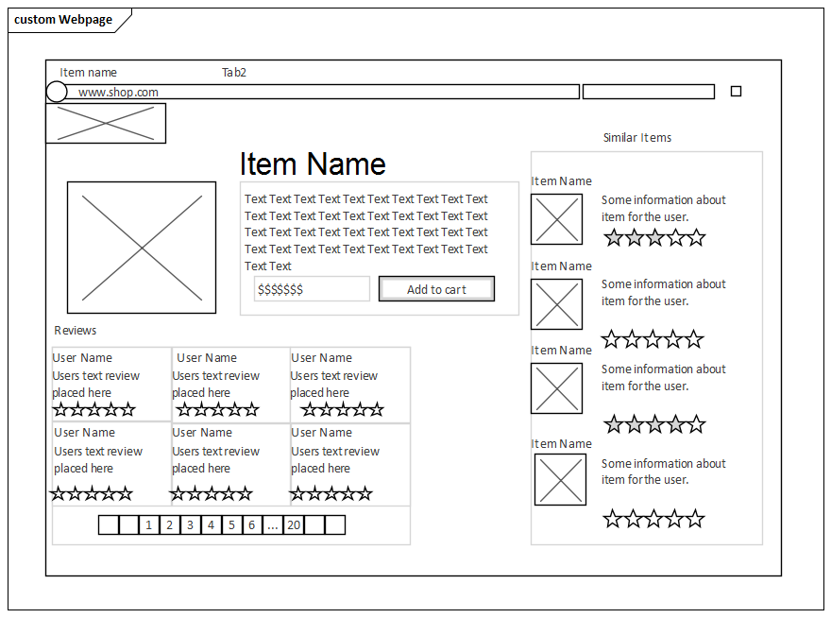Open the second Item Name link under Similar Items
Image resolution: width=831 pixels, height=618 pixels.
click(560, 266)
